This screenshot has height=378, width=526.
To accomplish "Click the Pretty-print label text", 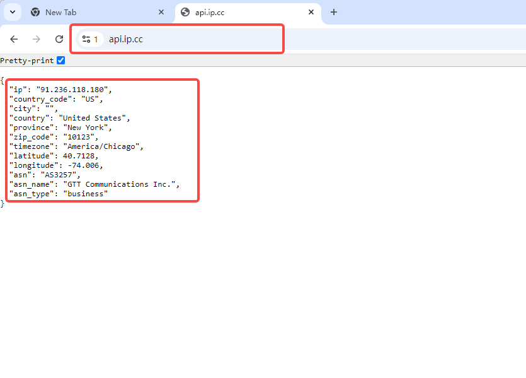I will (x=27, y=61).
